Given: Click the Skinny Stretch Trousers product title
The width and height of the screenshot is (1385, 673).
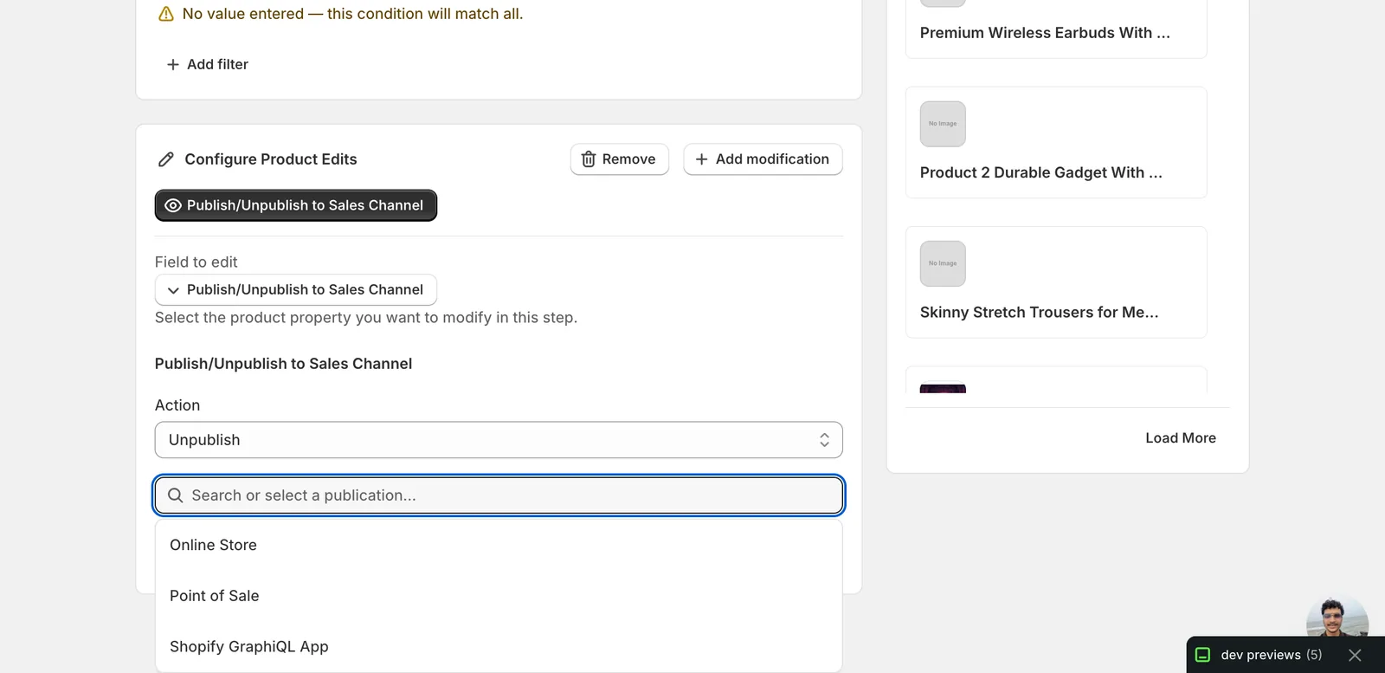Looking at the screenshot, I should click(x=1039, y=313).
